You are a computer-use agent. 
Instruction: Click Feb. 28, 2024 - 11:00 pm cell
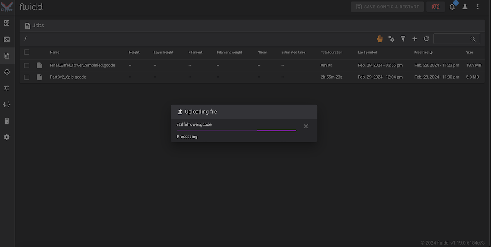[437, 77]
